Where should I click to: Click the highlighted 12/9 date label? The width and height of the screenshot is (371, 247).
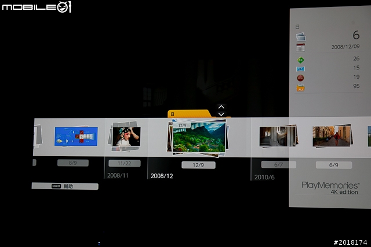click(x=198, y=165)
